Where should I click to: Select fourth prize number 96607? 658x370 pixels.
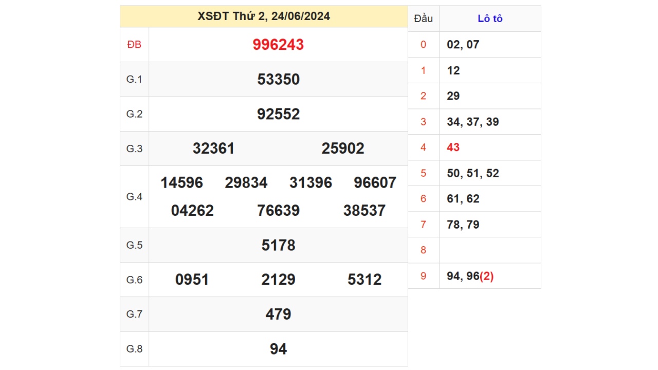pos(375,183)
